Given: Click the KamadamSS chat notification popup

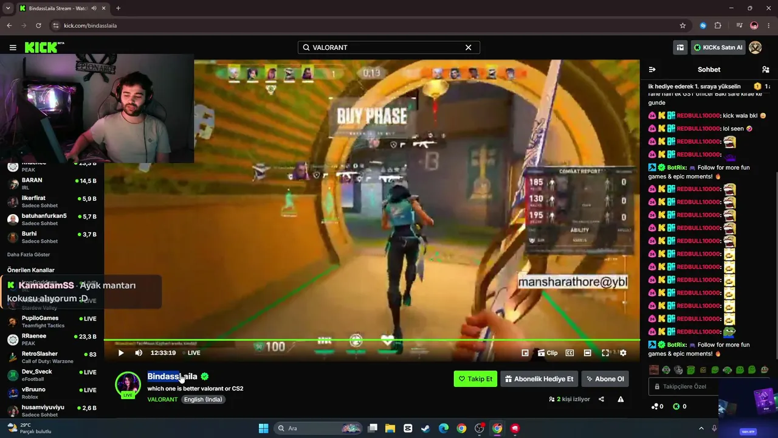Looking at the screenshot, I should pyautogui.click(x=81, y=292).
